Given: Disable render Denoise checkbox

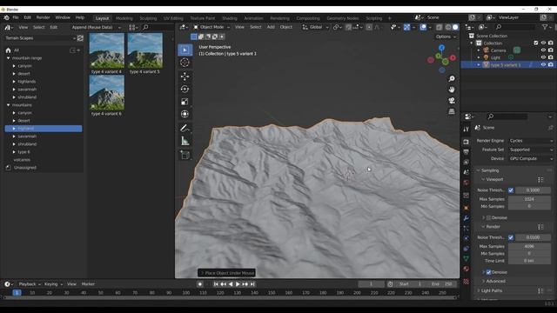Looking at the screenshot, I should [489, 272].
